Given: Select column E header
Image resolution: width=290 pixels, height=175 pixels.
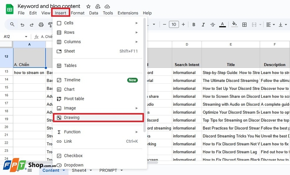Looking at the screenshot, I should coord(231,44).
